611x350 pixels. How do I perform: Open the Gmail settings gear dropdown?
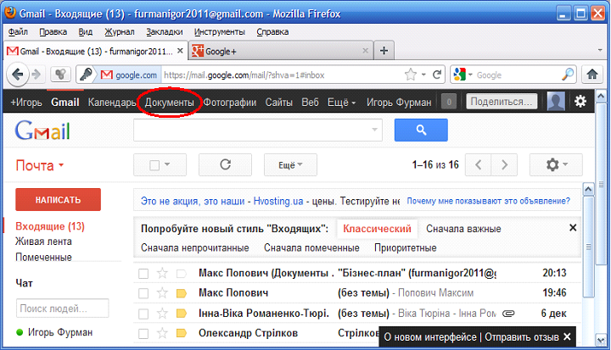coord(556,164)
